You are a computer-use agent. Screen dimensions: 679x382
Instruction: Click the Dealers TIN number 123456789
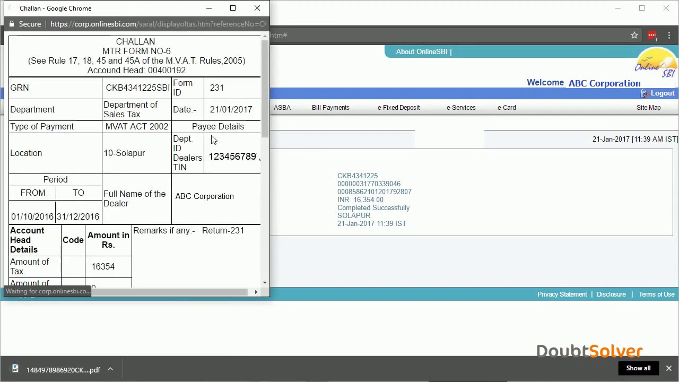tap(233, 157)
